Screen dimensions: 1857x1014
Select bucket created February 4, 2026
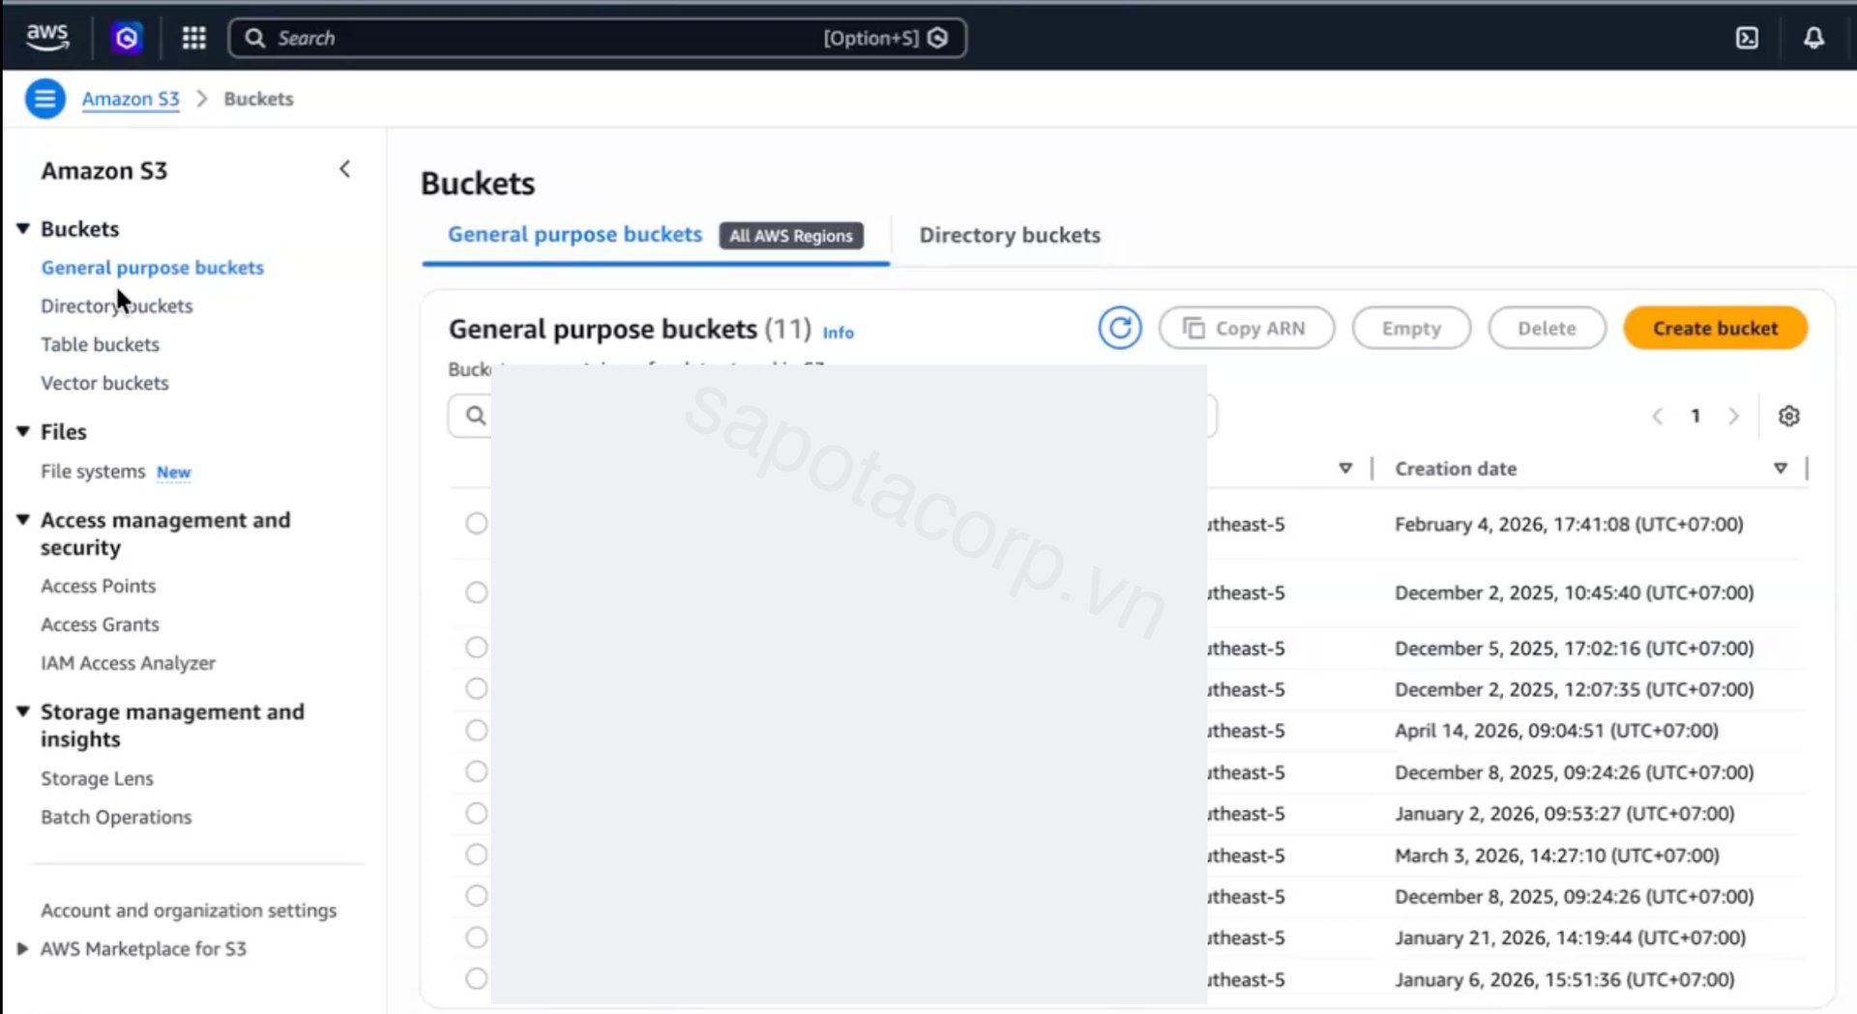pos(476,523)
